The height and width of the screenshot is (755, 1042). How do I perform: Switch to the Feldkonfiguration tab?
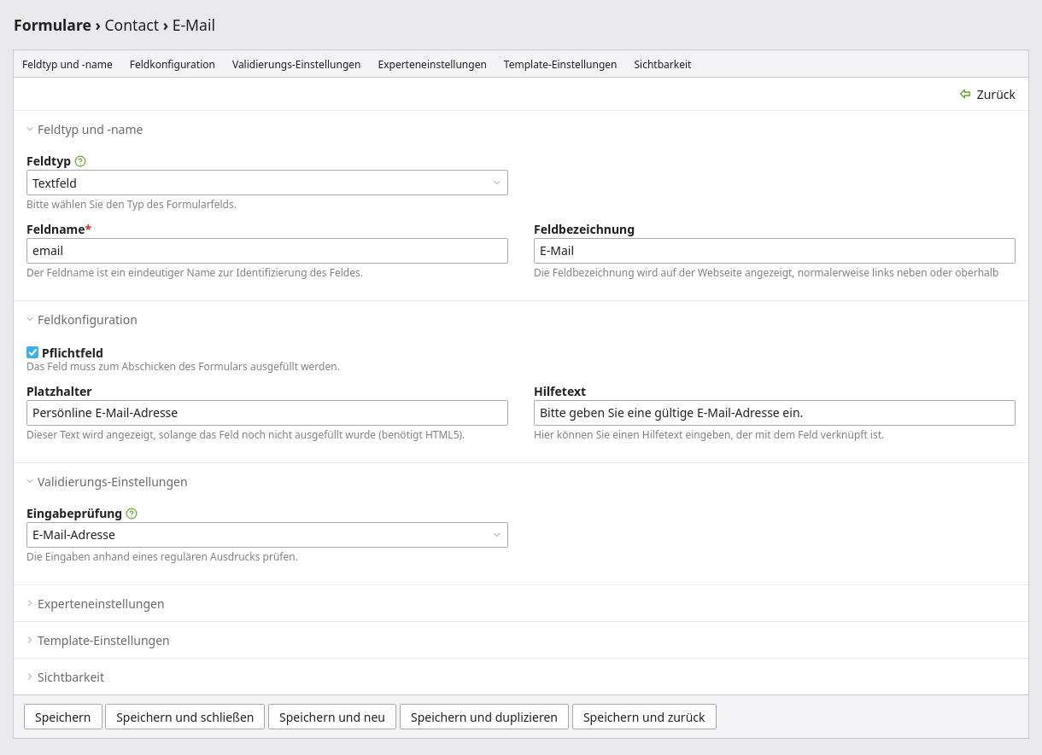coord(173,64)
